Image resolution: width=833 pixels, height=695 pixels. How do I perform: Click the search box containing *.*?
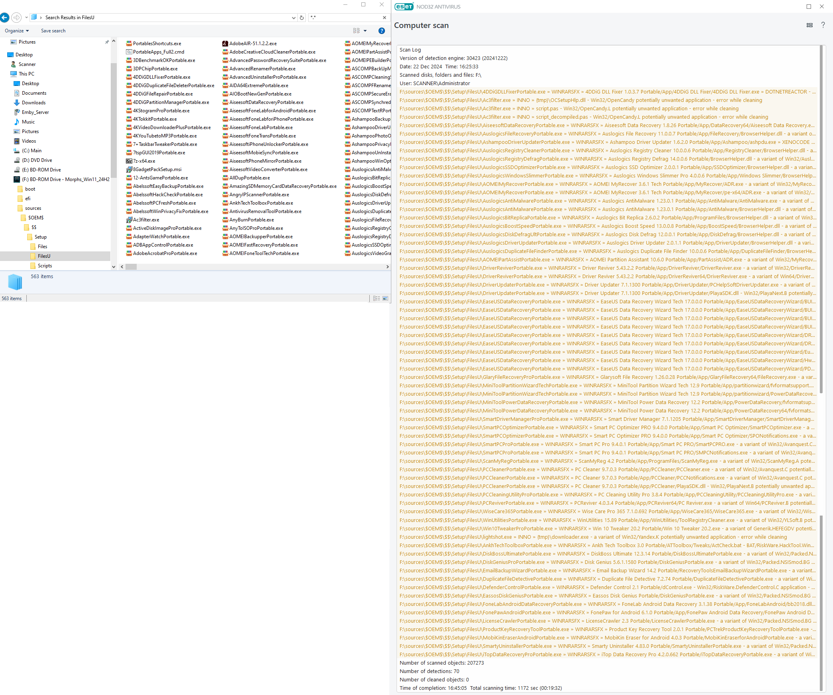click(345, 18)
